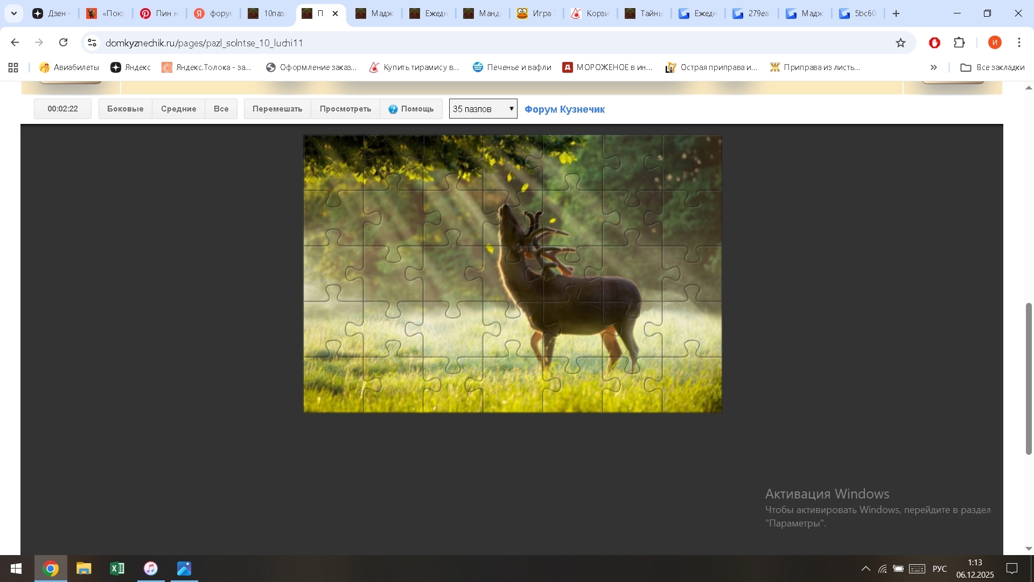Click the site info icon in address bar
This screenshot has width=1034, height=582.
92,43
